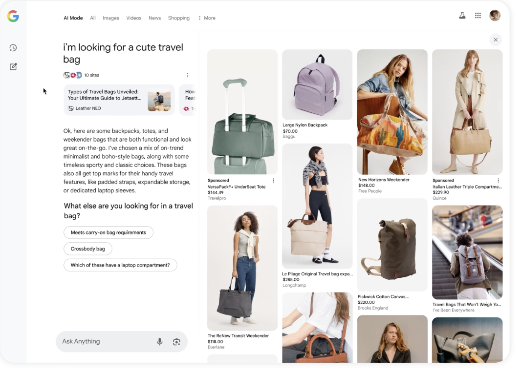Click the Baggu seller name
The width and height of the screenshot is (521, 373).
[289, 136]
